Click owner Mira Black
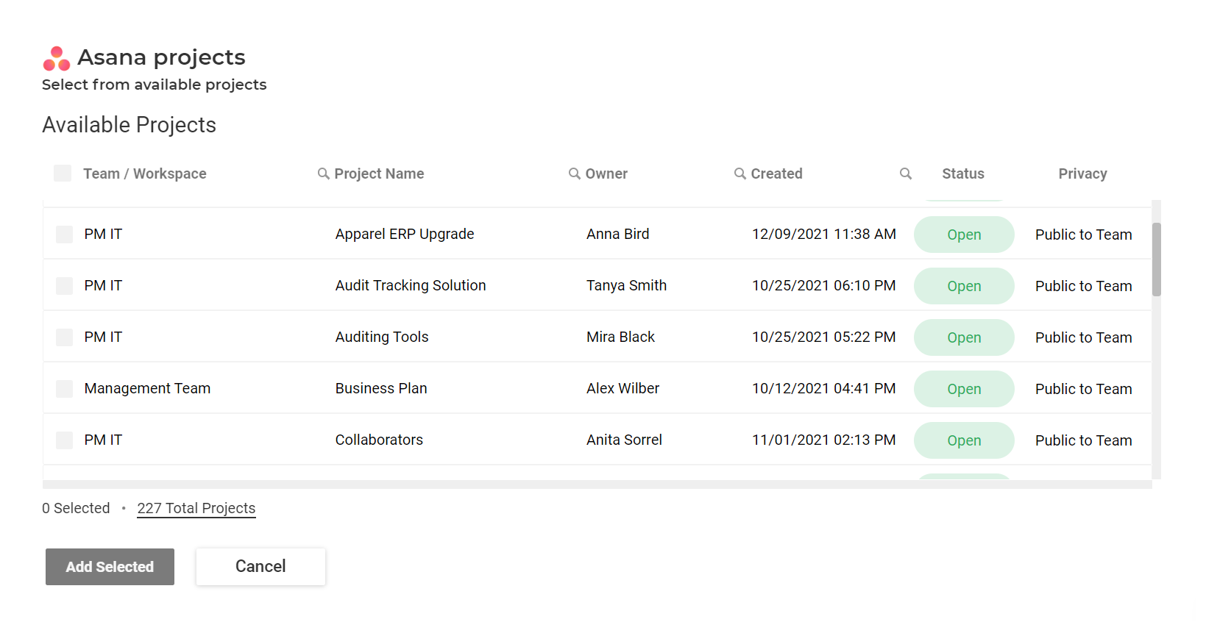Image resolution: width=1206 pixels, height=633 pixels. click(x=620, y=337)
